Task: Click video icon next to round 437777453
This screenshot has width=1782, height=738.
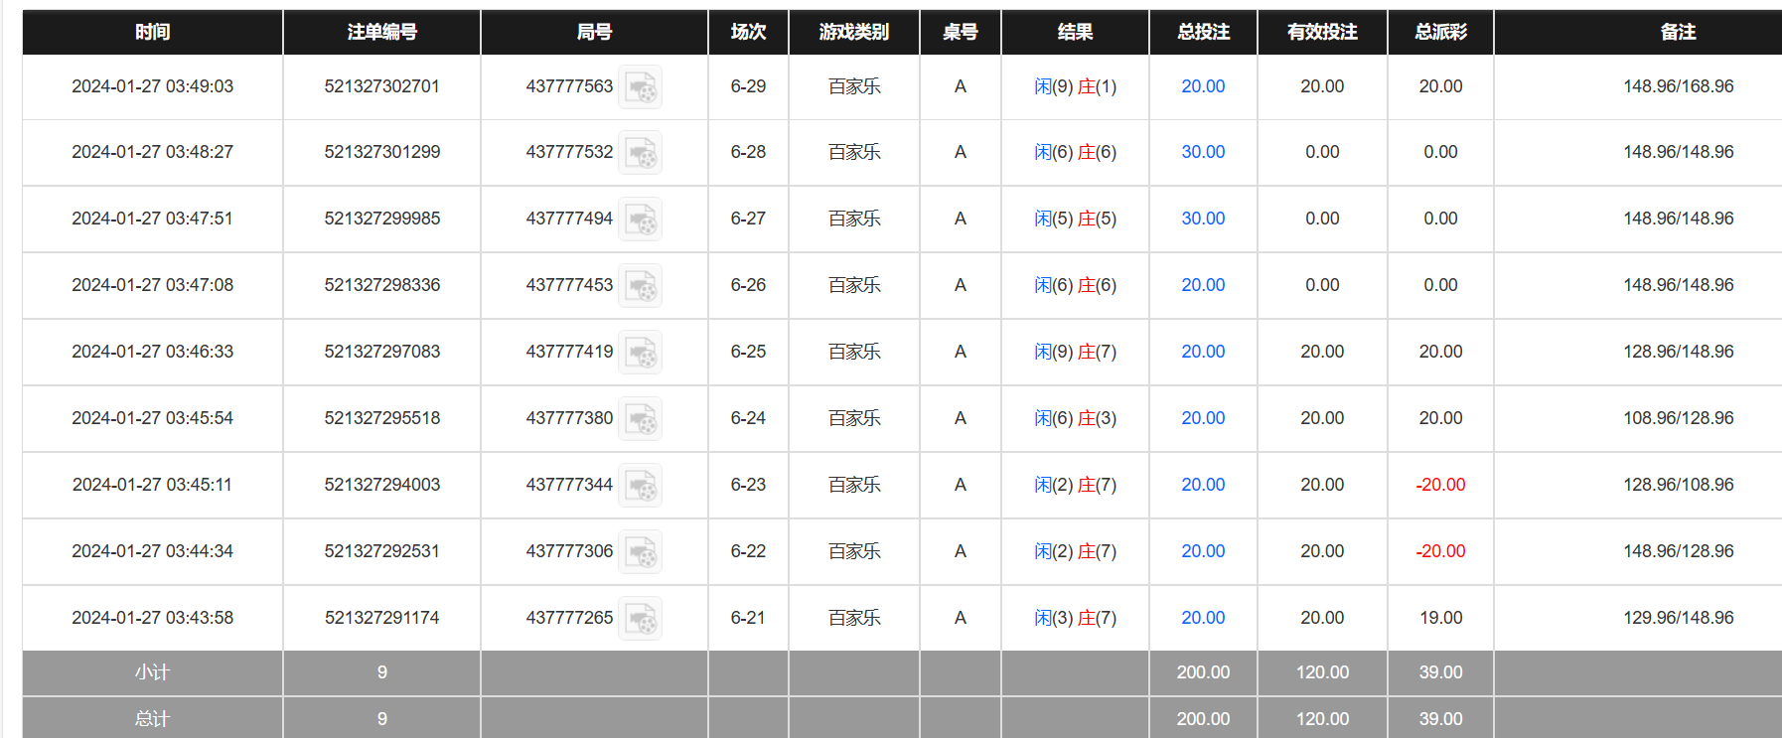Action: (x=640, y=286)
